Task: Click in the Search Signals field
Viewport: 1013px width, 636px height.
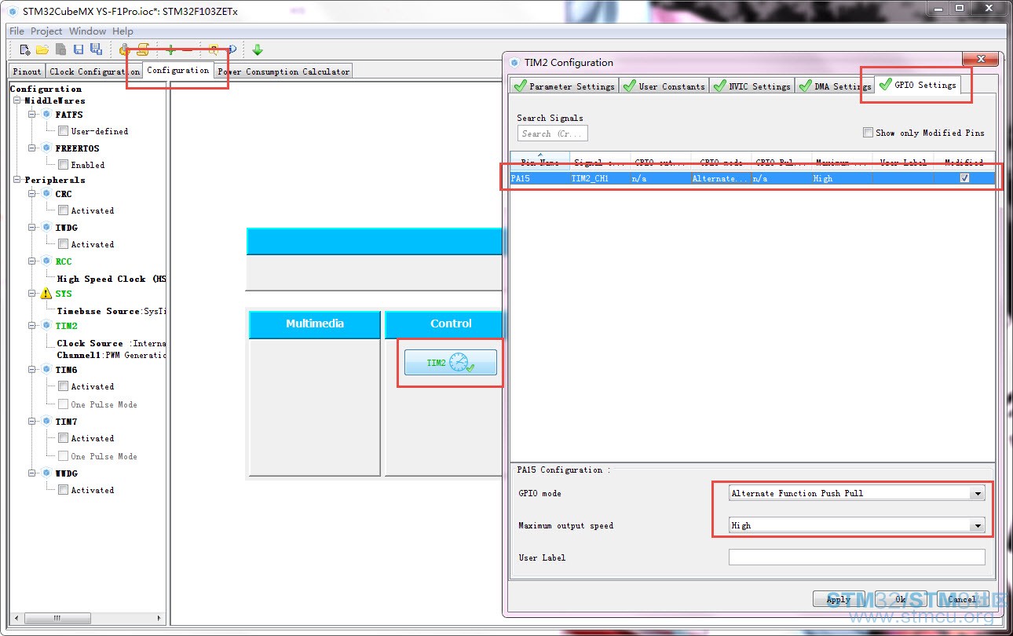Action: [x=552, y=133]
